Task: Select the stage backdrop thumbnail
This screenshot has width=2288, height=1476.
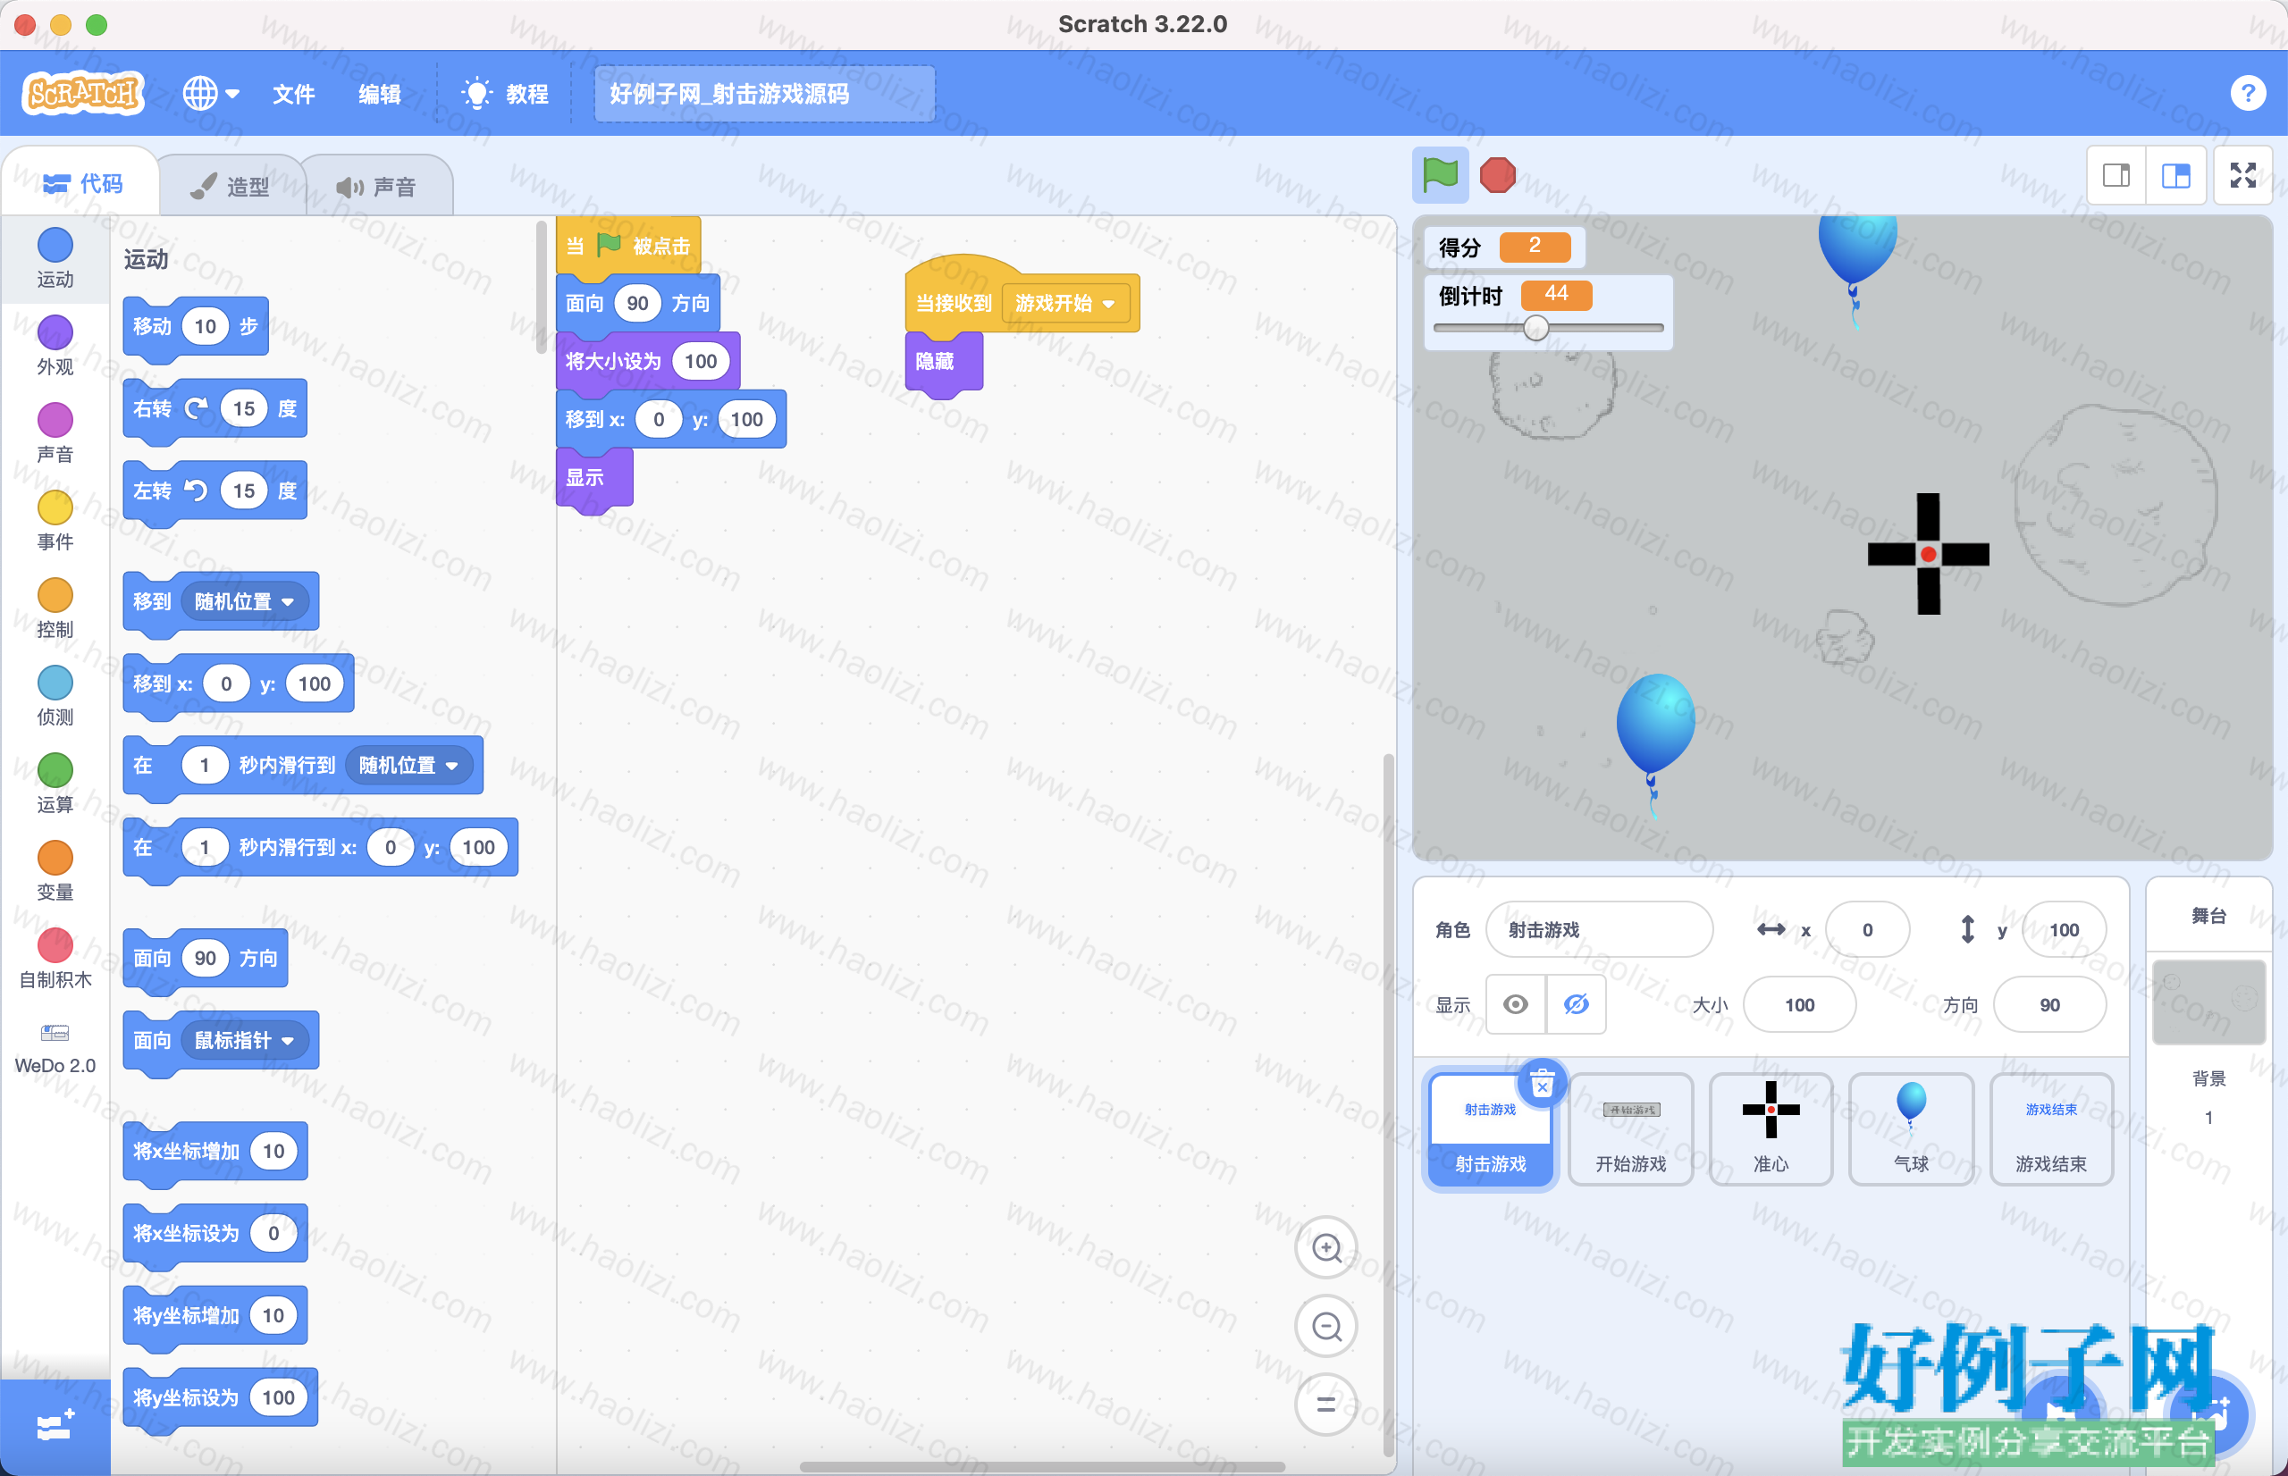Action: coord(2208,1002)
